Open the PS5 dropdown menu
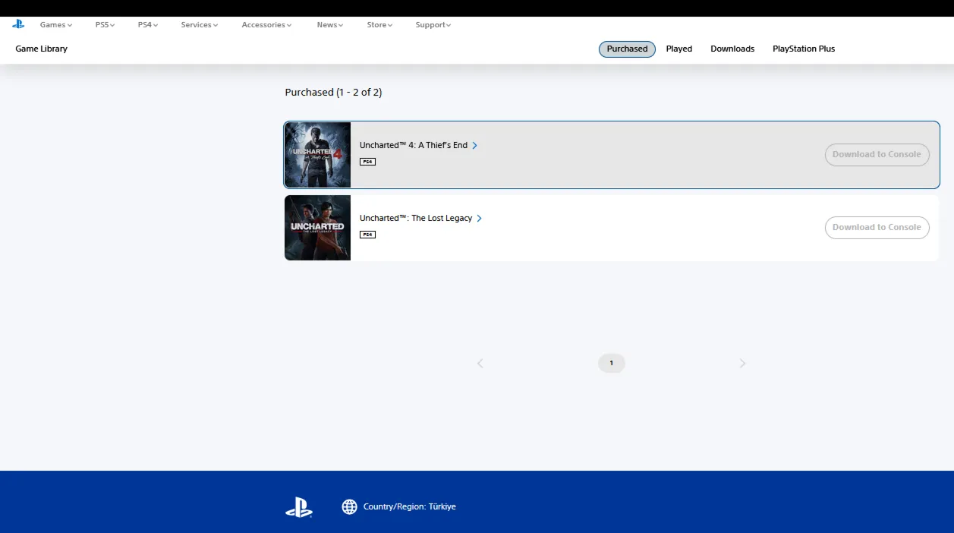 [105, 25]
